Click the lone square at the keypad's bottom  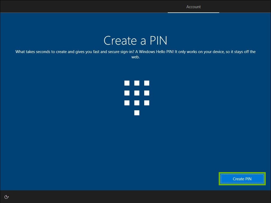click(137, 113)
